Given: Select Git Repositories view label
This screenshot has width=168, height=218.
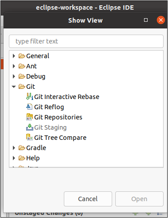Looking at the screenshot, I should click(x=58, y=117).
